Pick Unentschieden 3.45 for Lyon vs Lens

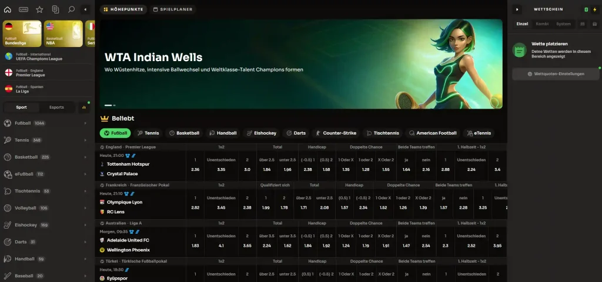(x=221, y=203)
